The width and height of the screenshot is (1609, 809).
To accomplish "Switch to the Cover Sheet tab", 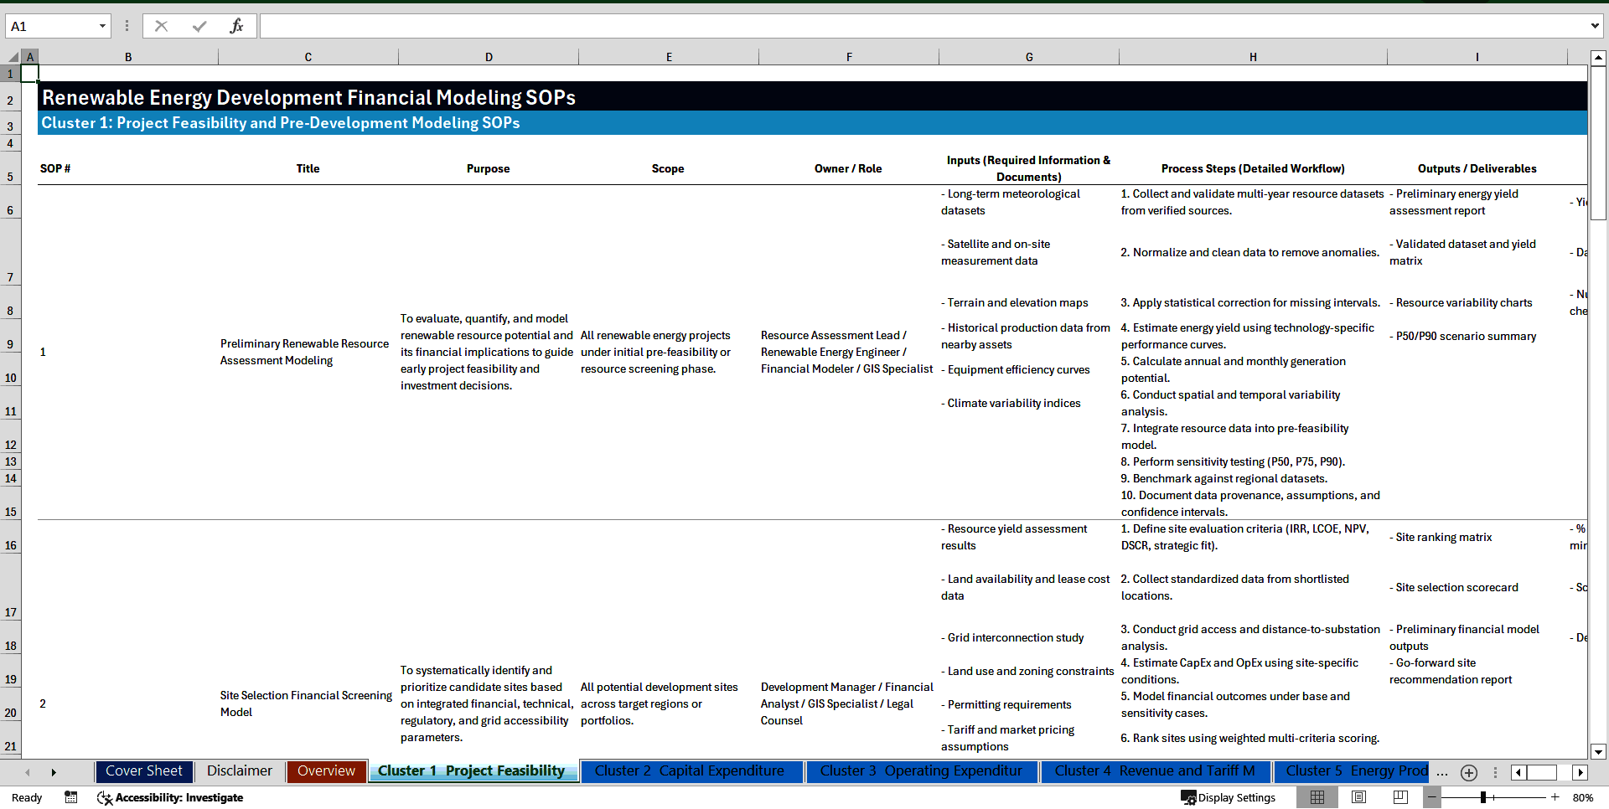I will [x=143, y=771].
